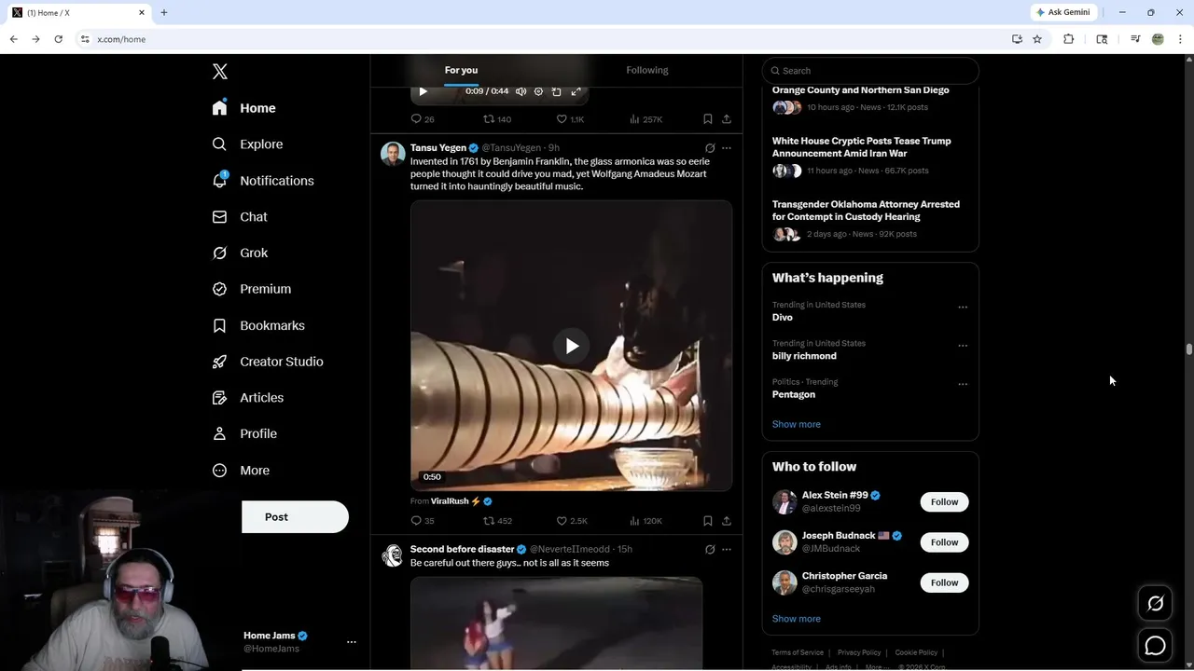The width and height of the screenshot is (1194, 671).
Task: Bookmark the post with 257K views
Action: pos(708,119)
